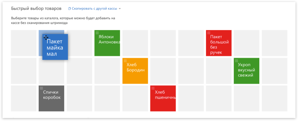298x121 pixels.
Task: Click the empty cell directly below Хлеб Бородин
Action: (135, 98)
